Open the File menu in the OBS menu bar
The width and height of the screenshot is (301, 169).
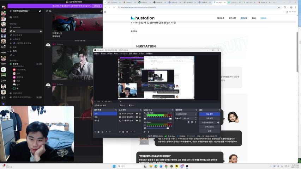point(96,54)
